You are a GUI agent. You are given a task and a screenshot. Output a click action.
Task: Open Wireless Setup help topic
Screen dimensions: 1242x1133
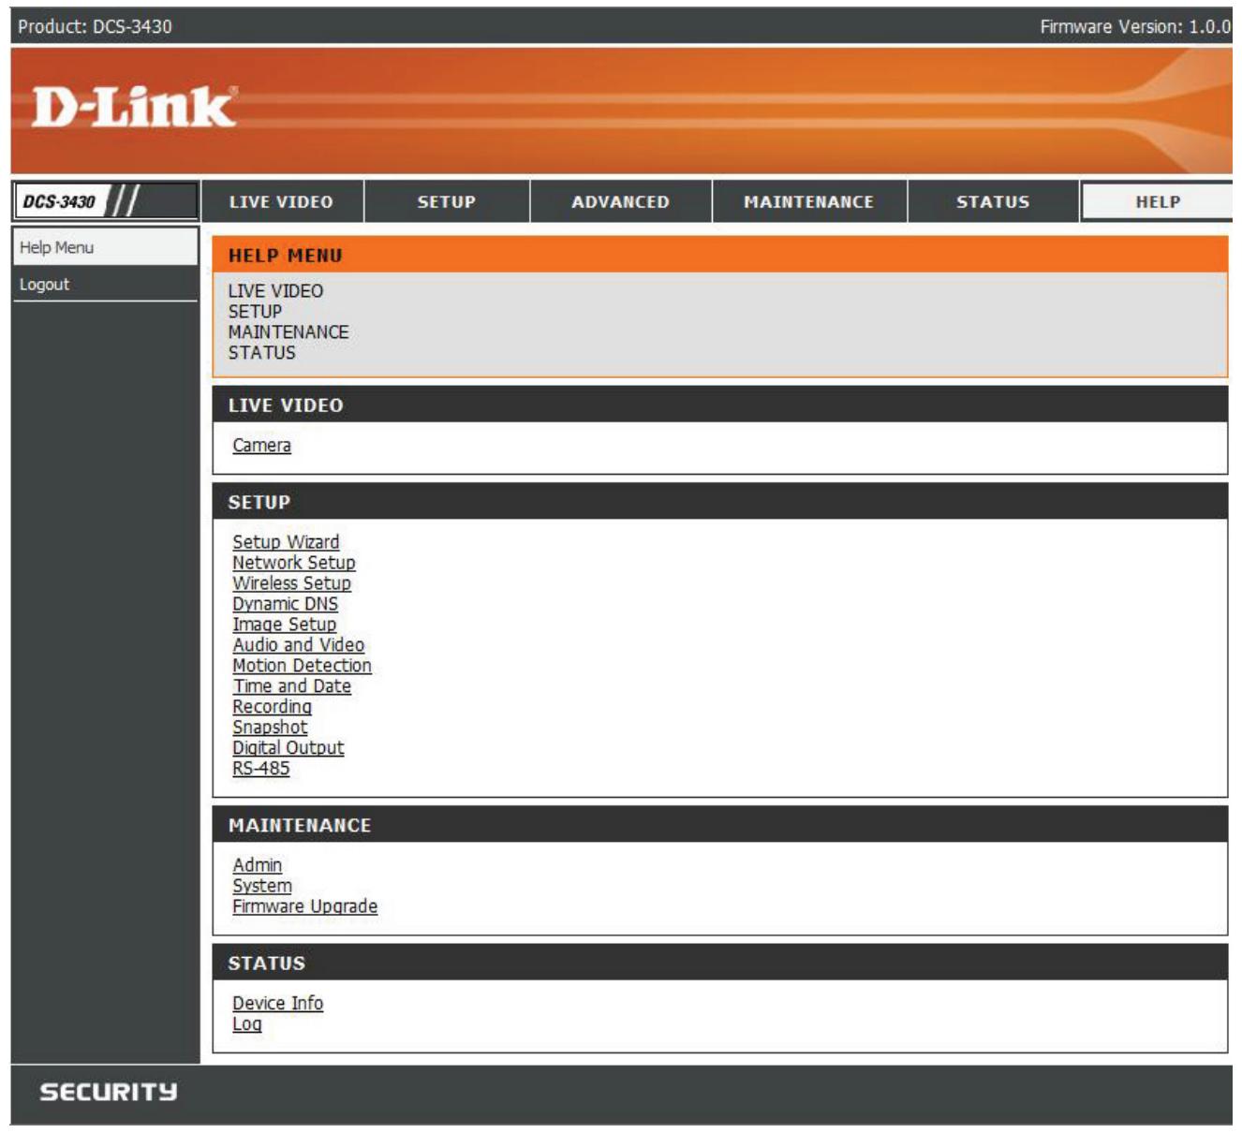pos(291,583)
